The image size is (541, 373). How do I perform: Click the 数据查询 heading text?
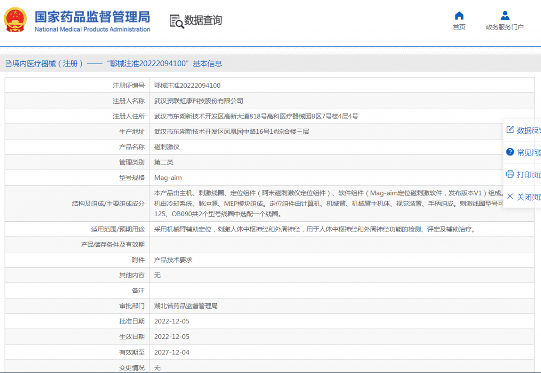203,20
